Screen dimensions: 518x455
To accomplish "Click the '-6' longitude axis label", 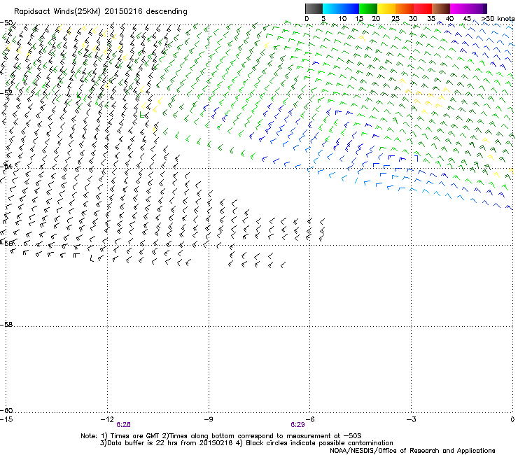I will [x=309, y=419].
